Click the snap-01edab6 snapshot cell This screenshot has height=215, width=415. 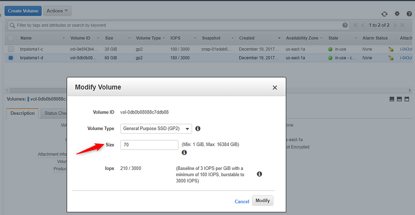(x=216, y=49)
